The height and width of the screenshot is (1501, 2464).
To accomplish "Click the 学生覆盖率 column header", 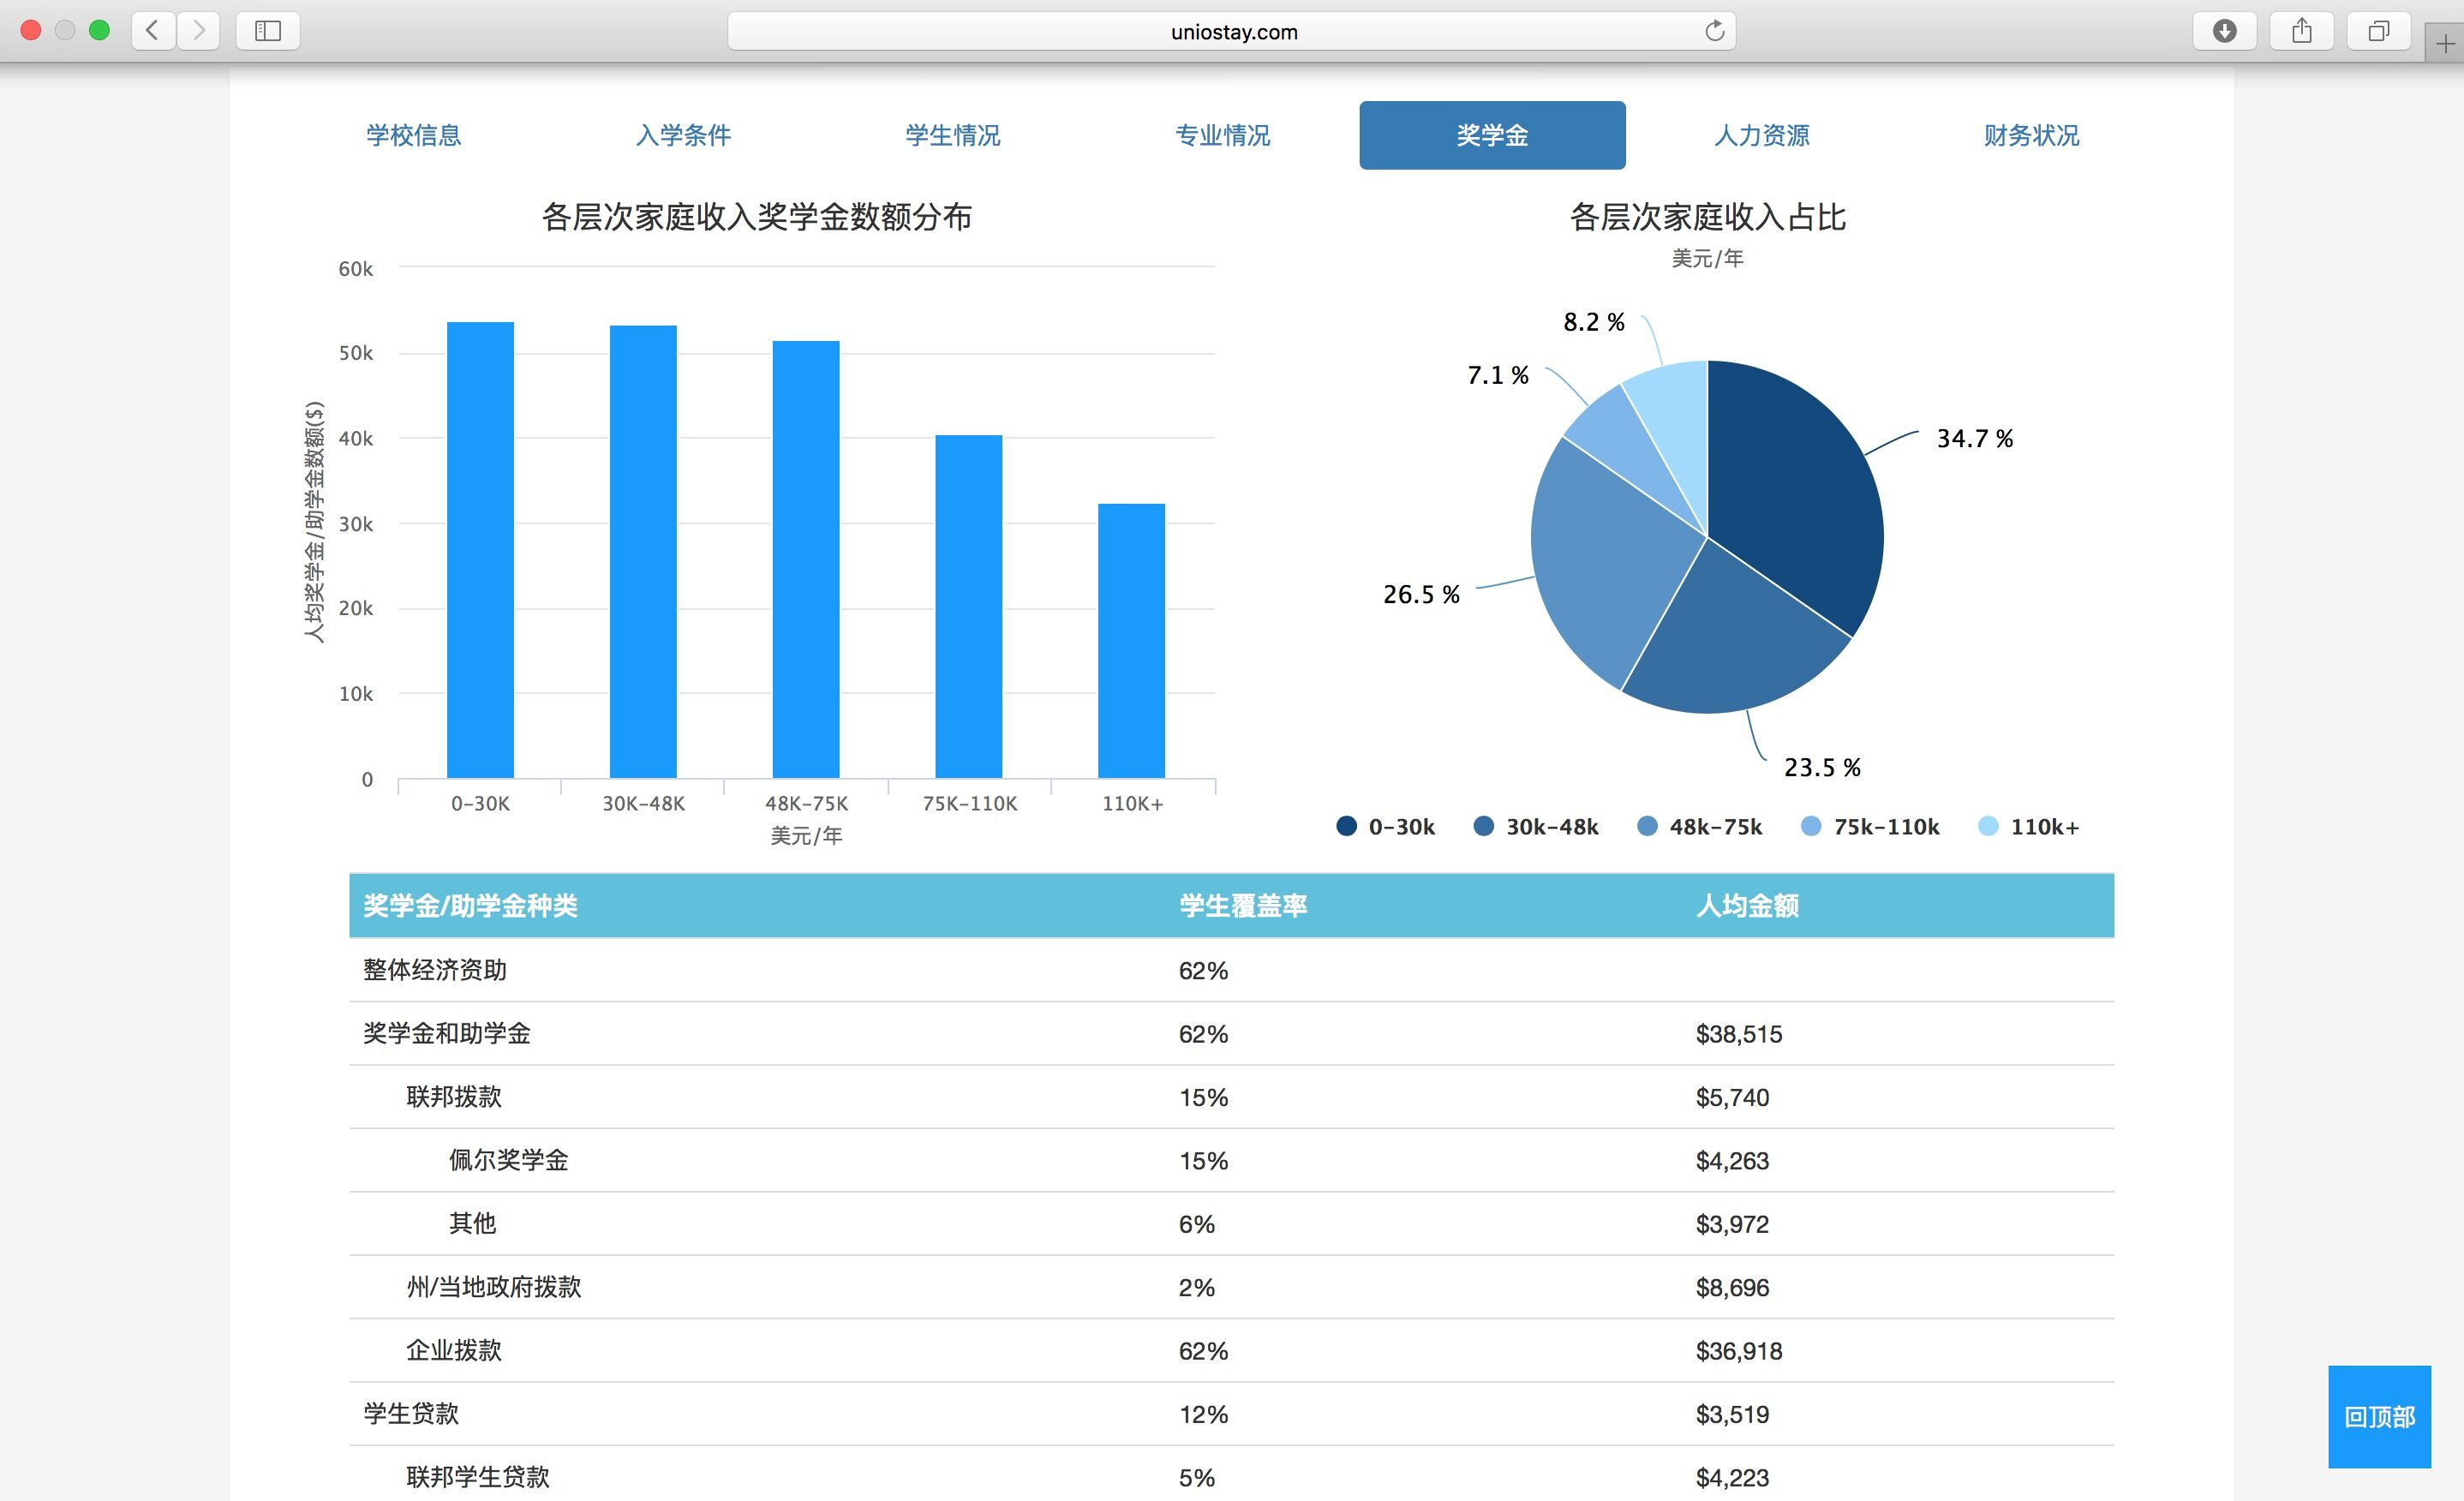I will pyautogui.click(x=1243, y=906).
